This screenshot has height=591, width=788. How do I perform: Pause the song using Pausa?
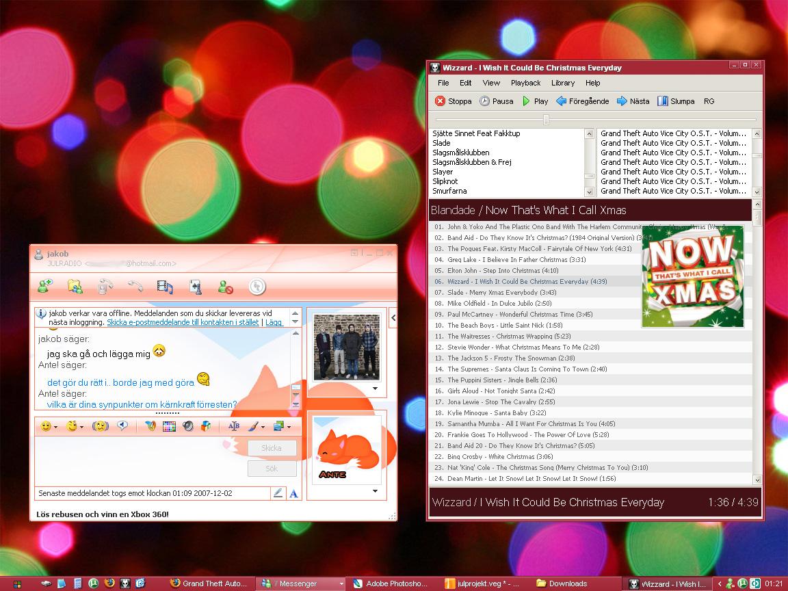(x=496, y=101)
